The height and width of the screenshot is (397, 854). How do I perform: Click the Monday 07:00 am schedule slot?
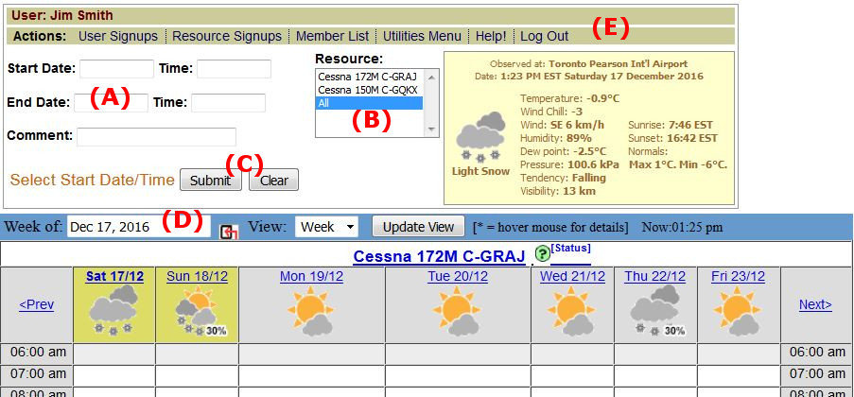(311, 376)
